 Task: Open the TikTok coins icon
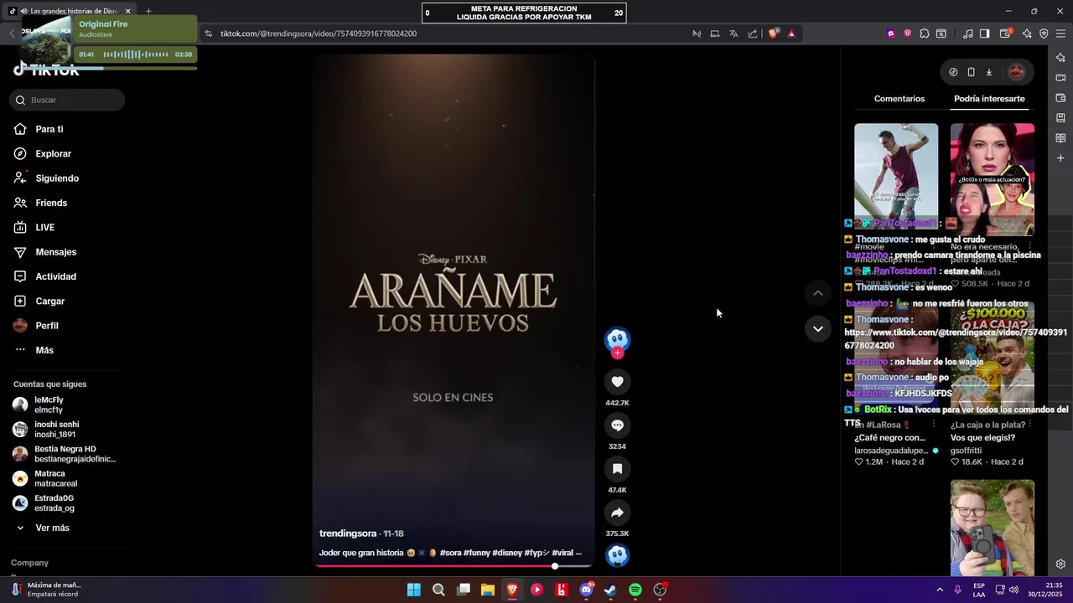[x=953, y=72]
